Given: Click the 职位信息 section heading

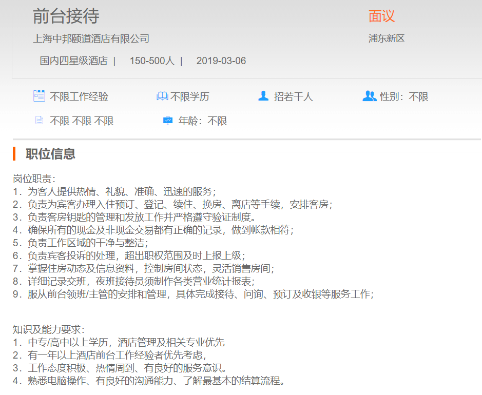Looking at the screenshot, I should (x=50, y=153).
